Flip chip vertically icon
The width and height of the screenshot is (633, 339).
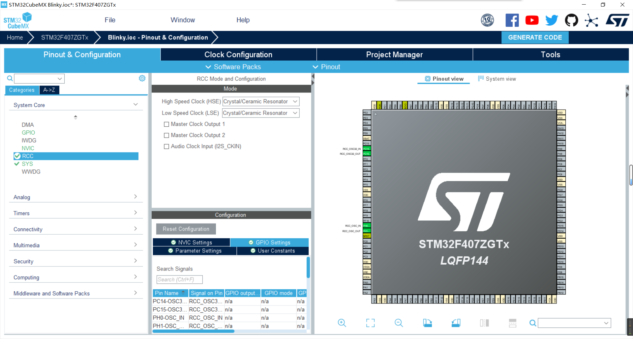513,323
